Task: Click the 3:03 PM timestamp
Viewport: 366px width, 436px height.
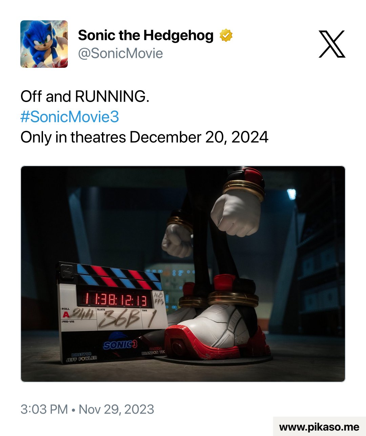Action: 44,409
